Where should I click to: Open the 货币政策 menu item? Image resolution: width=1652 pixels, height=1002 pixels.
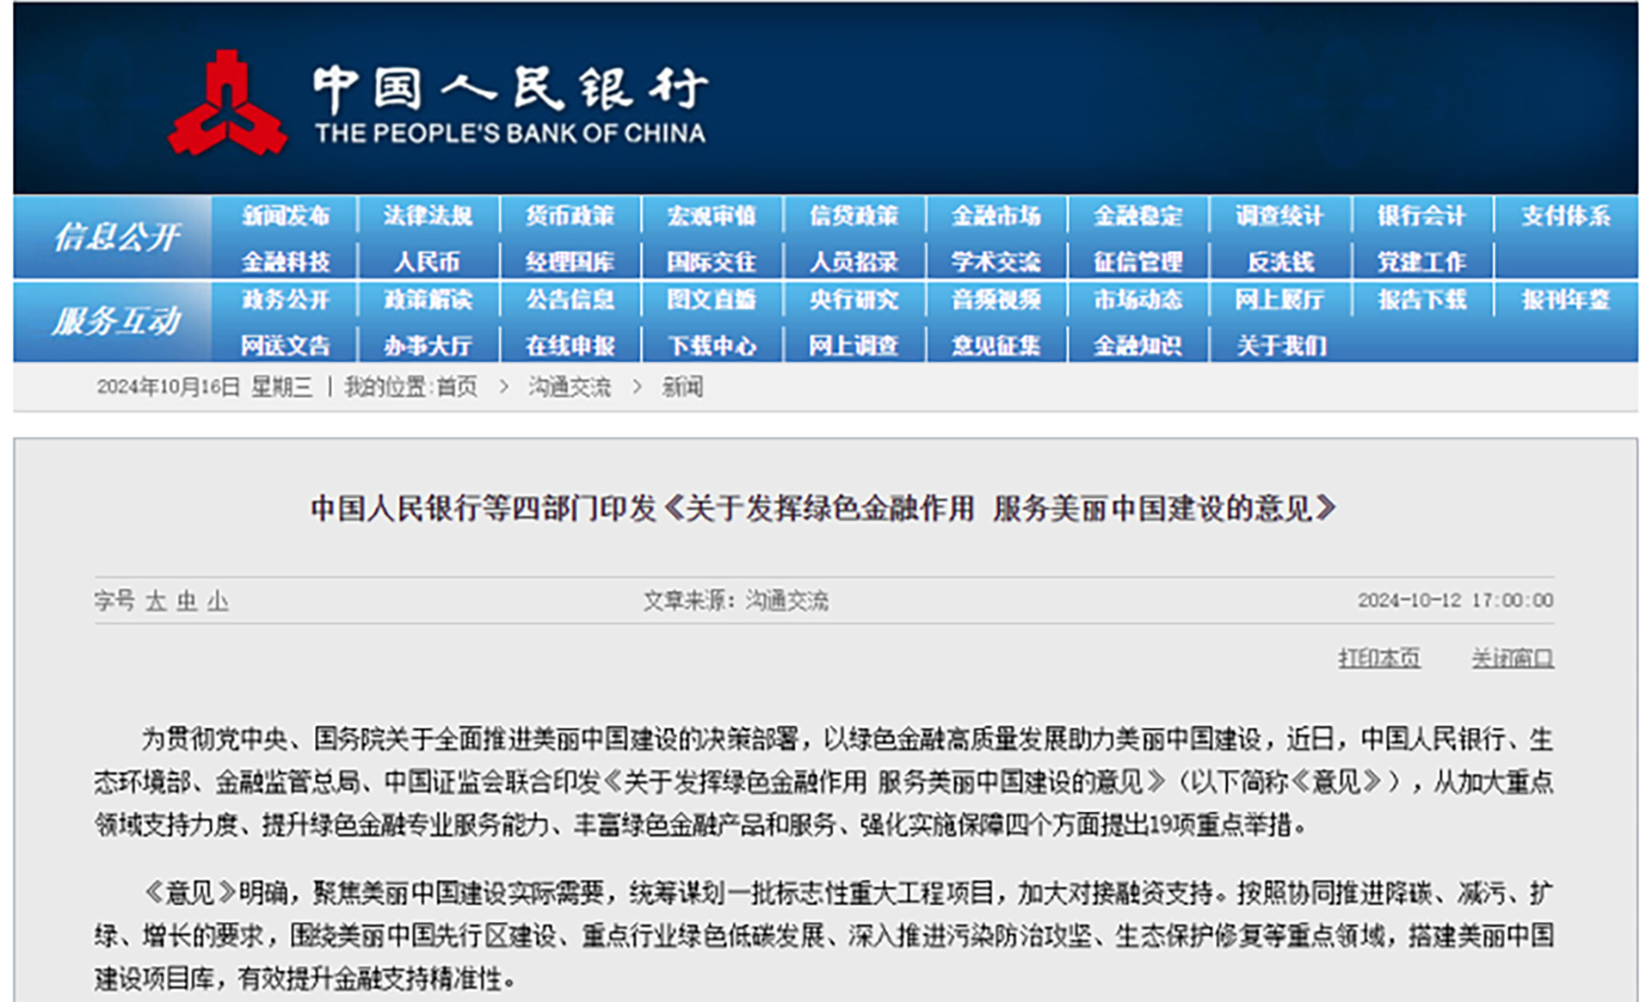(570, 216)
